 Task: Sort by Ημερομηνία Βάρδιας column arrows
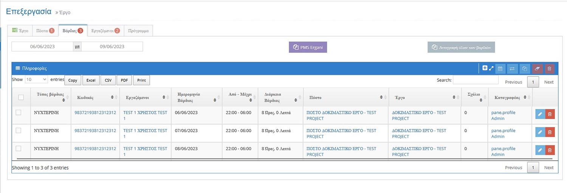[x=215, y=100]
